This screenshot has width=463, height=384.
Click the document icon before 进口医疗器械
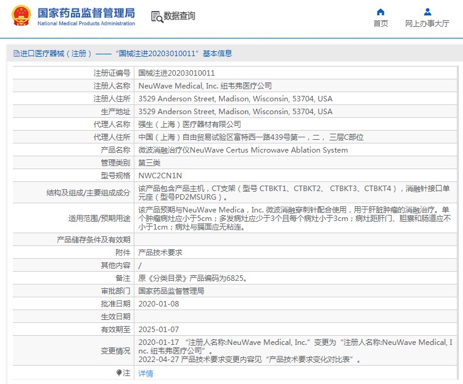pos(16,54)
